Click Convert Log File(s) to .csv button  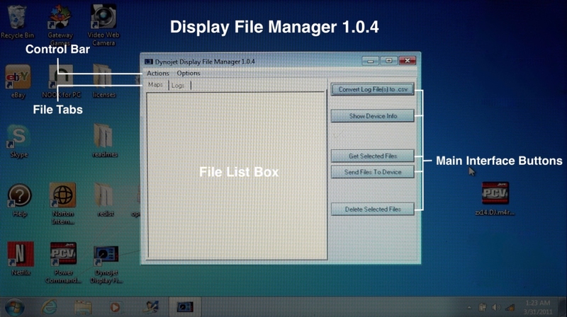372,90
